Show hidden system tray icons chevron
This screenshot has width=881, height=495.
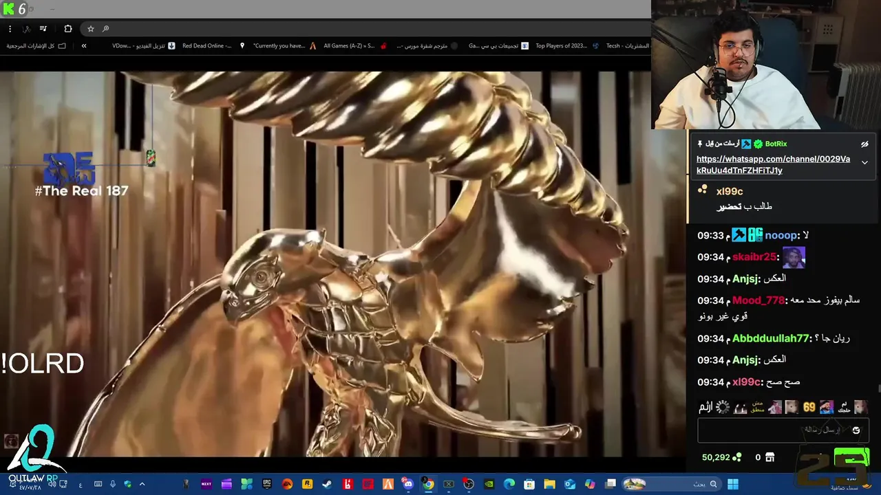coord(142,484)
